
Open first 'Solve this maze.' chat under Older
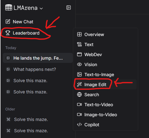point(38,119)
